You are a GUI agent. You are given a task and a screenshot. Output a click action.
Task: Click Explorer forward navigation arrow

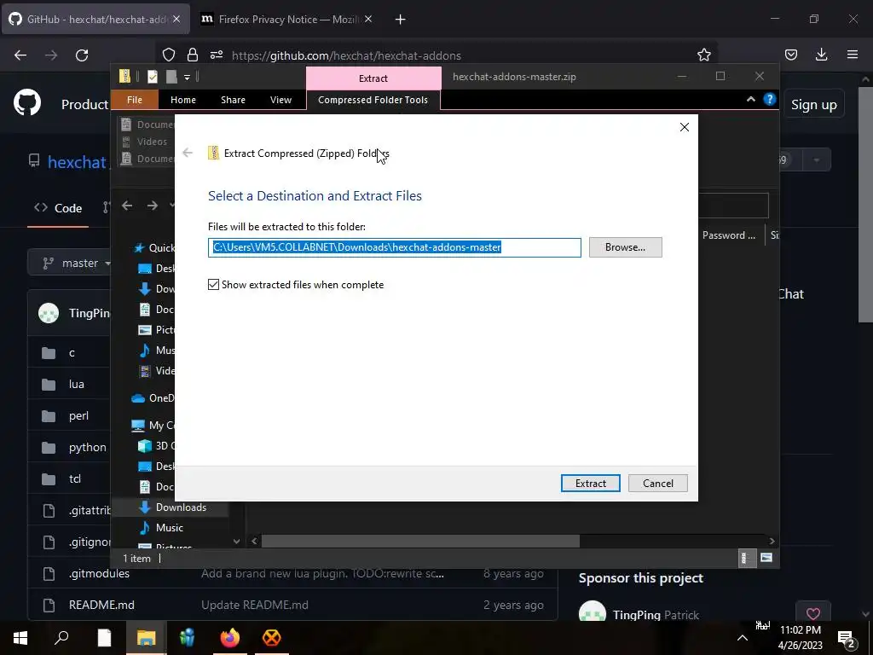coord(152,206)
